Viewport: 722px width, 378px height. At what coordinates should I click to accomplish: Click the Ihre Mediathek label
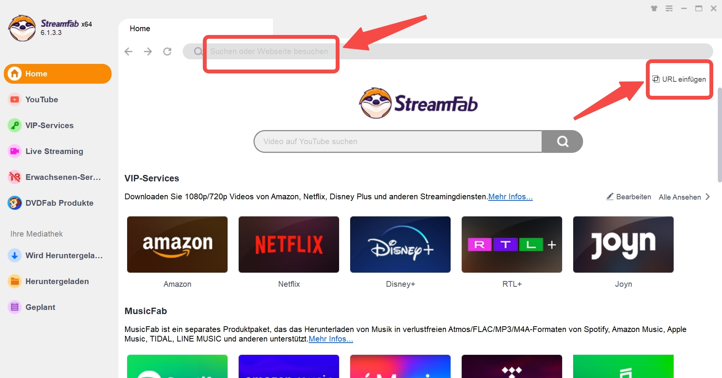tap(37, 234)
